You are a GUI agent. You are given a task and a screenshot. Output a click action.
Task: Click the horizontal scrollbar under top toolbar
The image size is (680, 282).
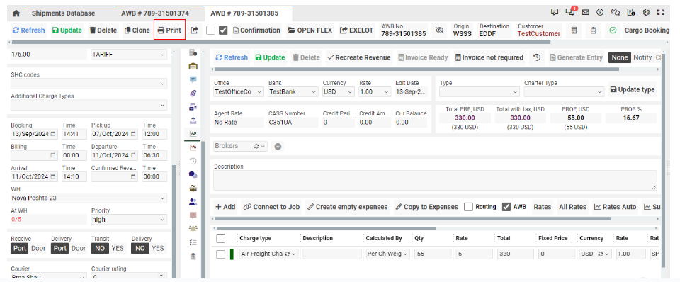[281, 42]
